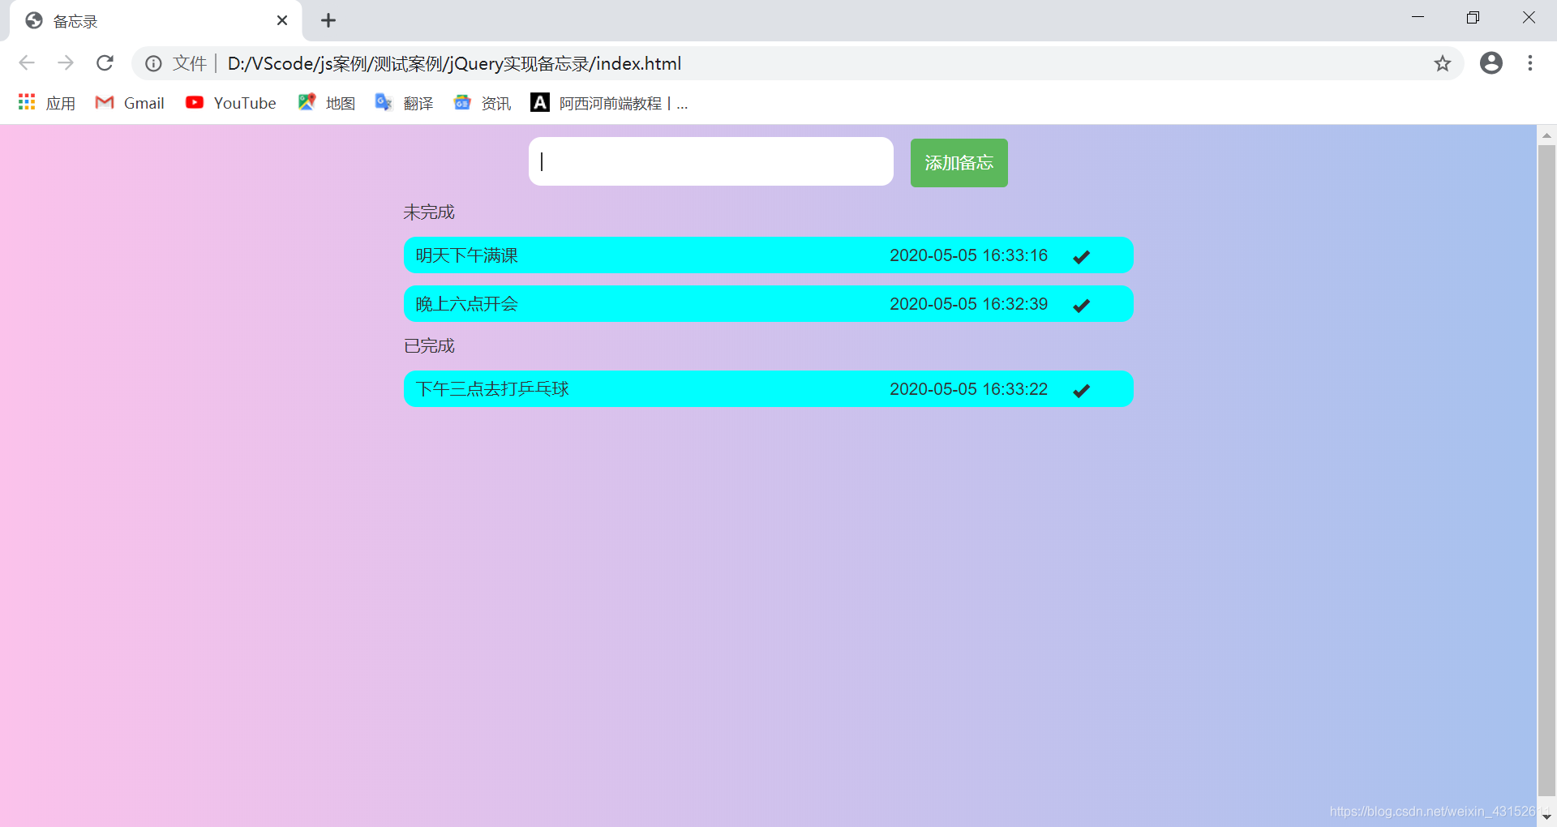Select the memo text 晚上六点开会
Viewport: 1557px width, 827px height.
[x=466, y=304]
